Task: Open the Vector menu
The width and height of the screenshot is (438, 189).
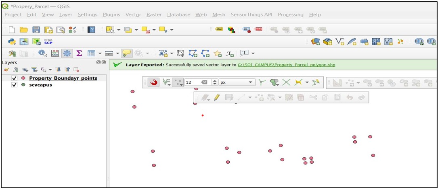Action: (133, 14)
